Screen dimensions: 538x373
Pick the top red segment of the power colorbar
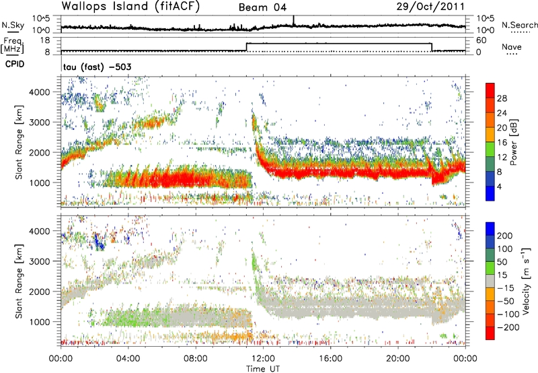tap(490, 91)
